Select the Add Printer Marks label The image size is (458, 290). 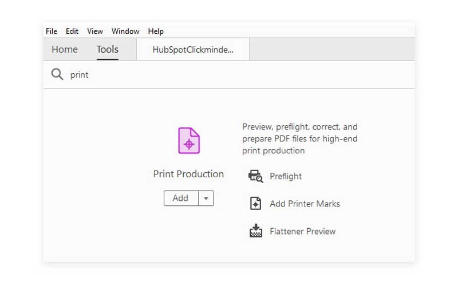[x=305, y=204]
